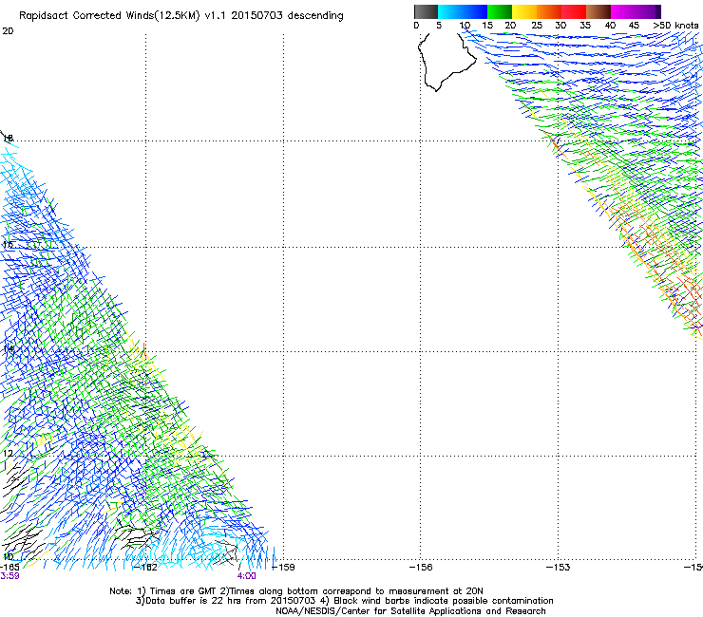Viewport: 703px width, 617px height.
Task: Click the "14" latitude axis label
Action: (x=8, y=348)
